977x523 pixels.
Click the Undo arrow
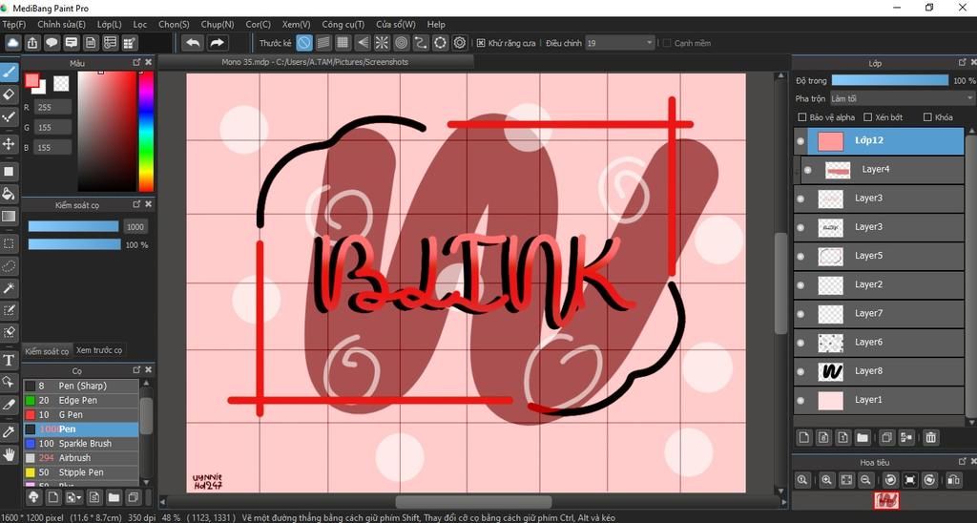[193, 42]
